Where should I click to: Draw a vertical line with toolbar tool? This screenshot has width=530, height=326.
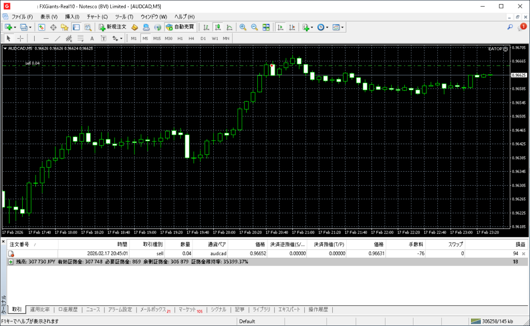(x=34, y=38)
